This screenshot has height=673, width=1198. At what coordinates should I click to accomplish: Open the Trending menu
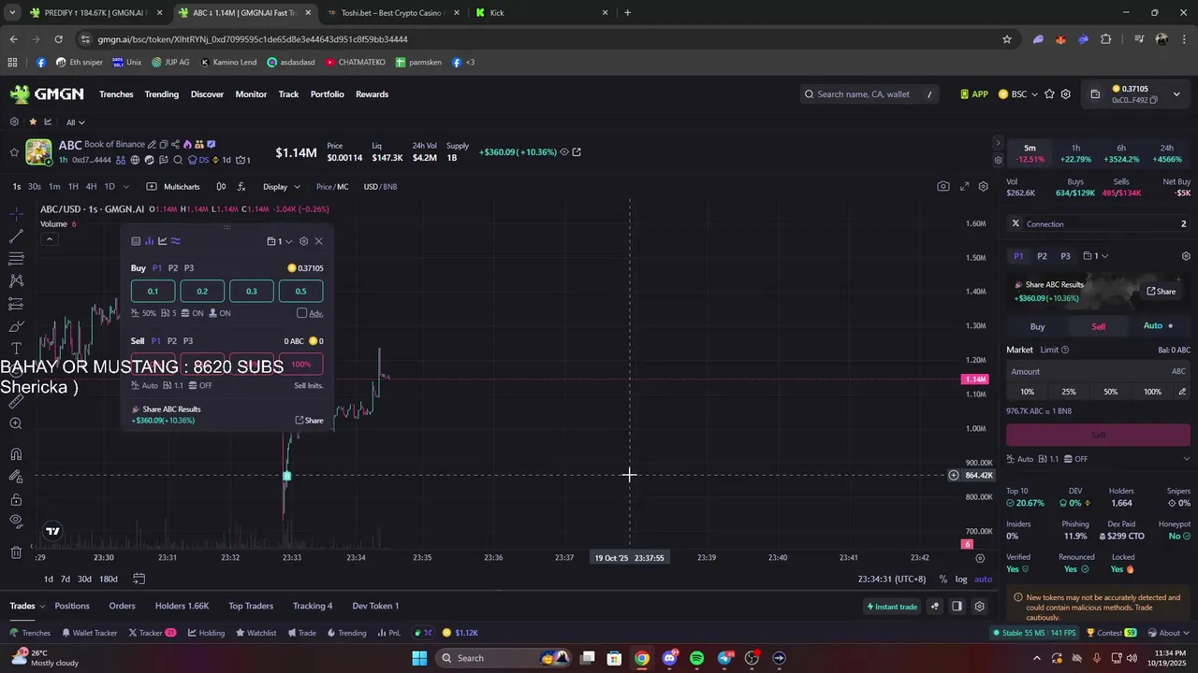coord(162,94)
